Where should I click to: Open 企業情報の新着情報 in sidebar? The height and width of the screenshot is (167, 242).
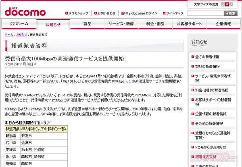211,114
